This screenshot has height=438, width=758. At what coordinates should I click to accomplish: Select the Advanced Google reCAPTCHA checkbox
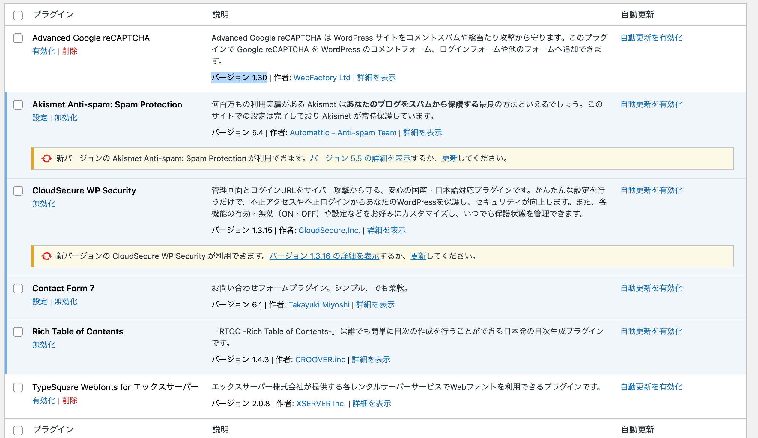pyautogui.click(x=18, y=38)
